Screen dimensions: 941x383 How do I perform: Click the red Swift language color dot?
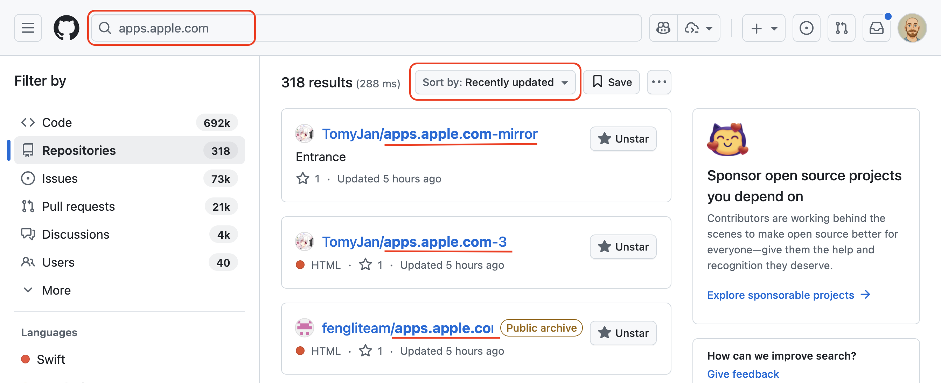[26, 359]
